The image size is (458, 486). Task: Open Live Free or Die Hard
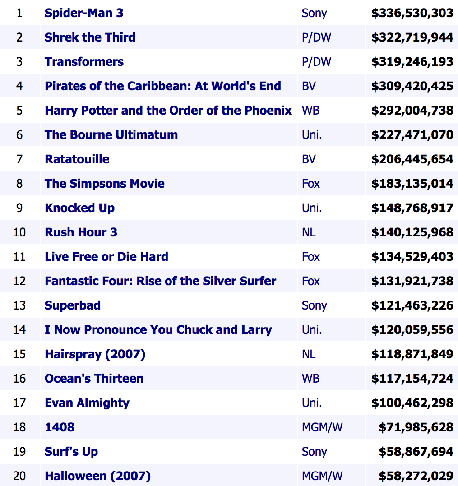pos(106,257)
